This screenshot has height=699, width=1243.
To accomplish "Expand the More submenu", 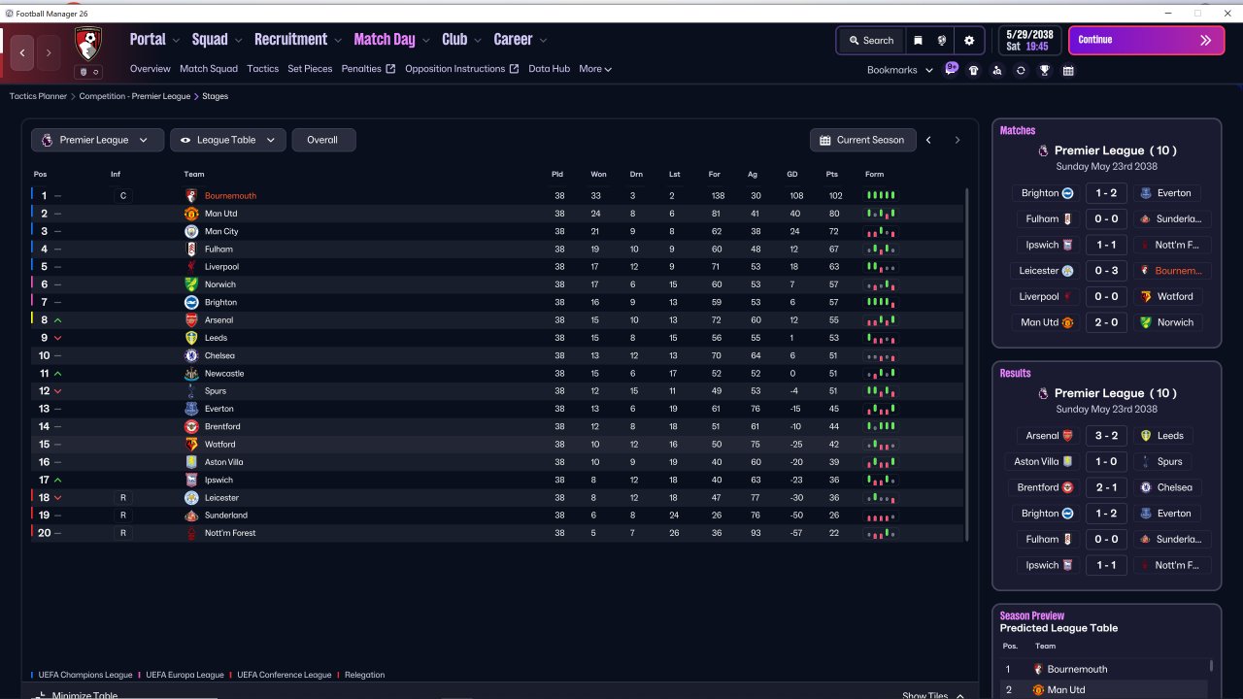I will 595,69.
